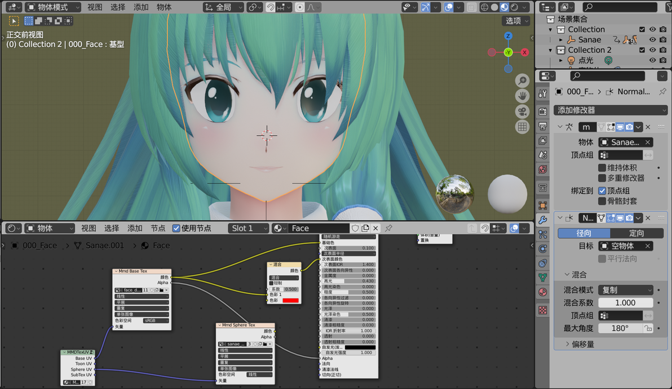This screenshot has width=672, height=389.
Task: Open the Output properties tab
Action: tap(542, 126)
